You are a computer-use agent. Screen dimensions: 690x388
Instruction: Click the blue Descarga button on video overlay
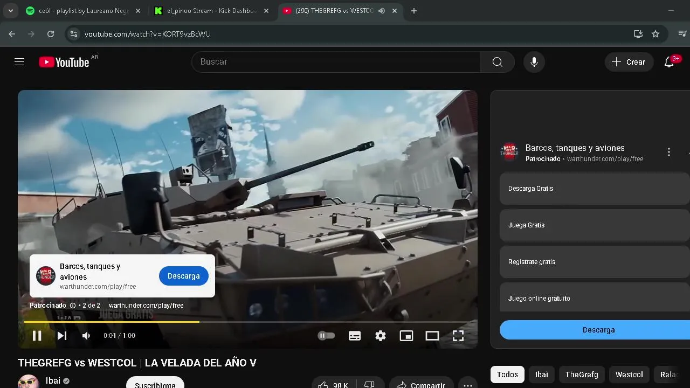184,276
